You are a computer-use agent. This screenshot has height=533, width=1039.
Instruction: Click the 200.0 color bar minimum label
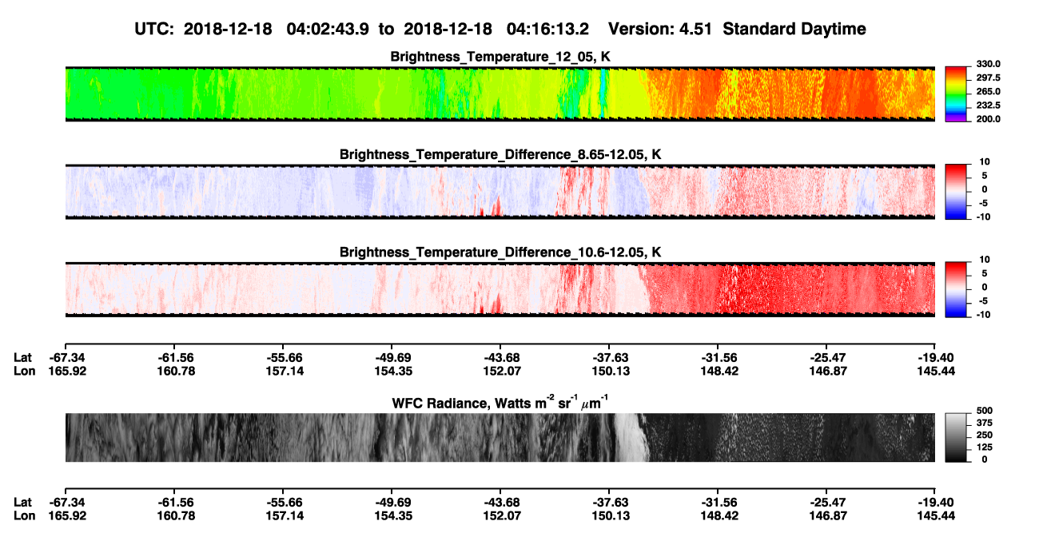986,119
